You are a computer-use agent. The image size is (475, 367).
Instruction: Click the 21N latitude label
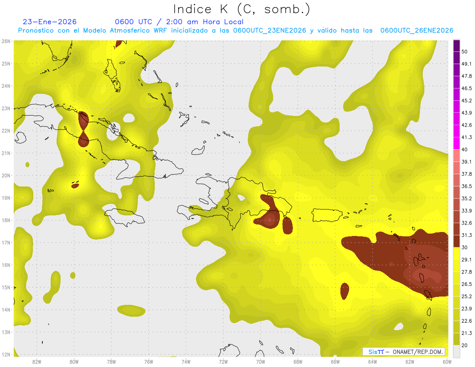pos(6,153)
